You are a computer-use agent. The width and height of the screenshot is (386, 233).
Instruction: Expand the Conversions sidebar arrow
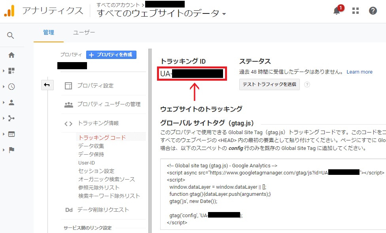(4, 150)
